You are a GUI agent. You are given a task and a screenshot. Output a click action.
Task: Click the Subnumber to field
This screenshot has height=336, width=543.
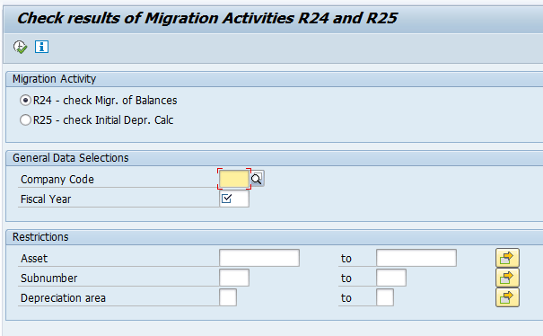pyautogui.click(x=391, y=278)
